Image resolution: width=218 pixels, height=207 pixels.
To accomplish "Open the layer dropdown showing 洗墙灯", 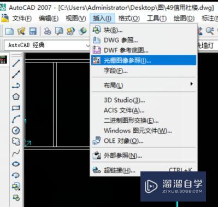I will tap(208, 45).
